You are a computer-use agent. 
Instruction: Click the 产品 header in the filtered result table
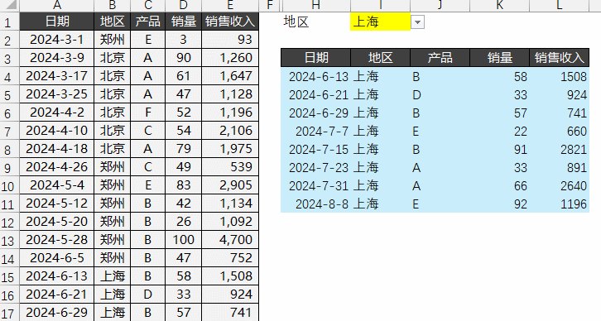coord(440,57)
